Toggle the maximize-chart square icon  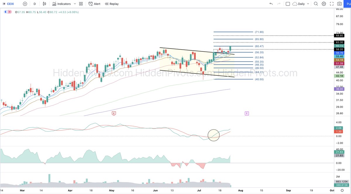coord(288,4)
